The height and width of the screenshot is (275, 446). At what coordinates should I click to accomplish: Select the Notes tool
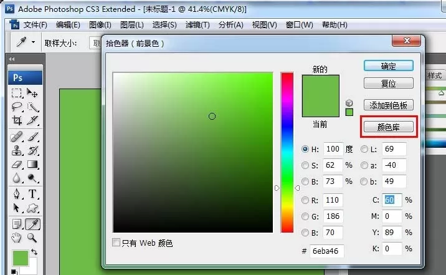click(x=16, y=224)
